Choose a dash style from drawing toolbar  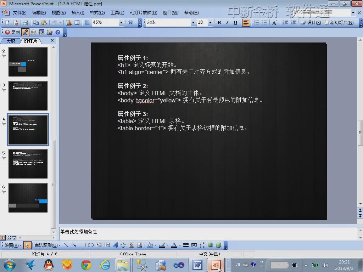click(x=194, y=245)
